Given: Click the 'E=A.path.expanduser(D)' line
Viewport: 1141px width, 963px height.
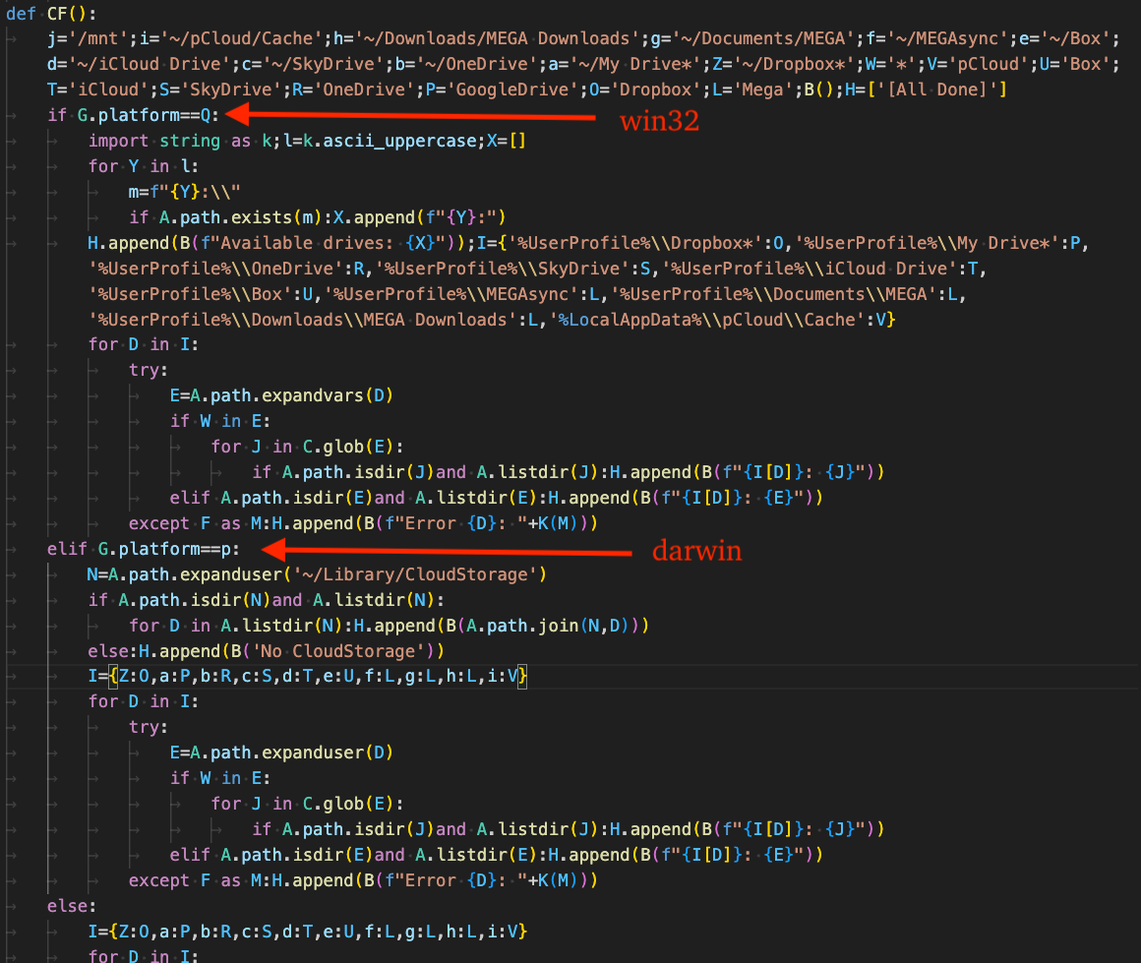Looking at the screenshot, I should [x=280, y=753].
